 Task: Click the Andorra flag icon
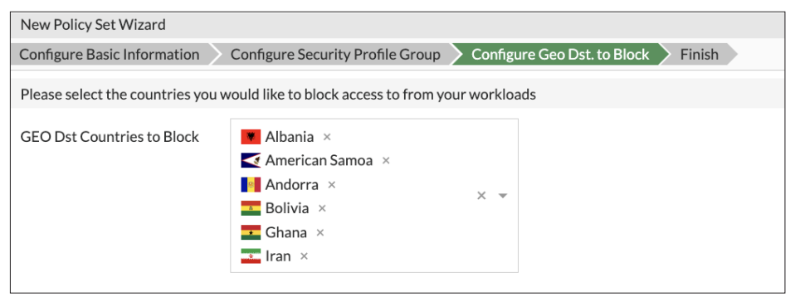(x=251, y=185)
